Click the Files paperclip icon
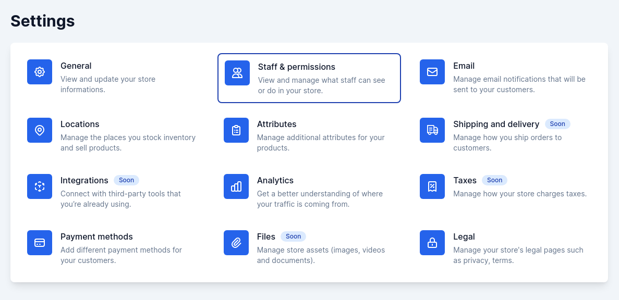The image size is (619, 300). click(236, 243)
